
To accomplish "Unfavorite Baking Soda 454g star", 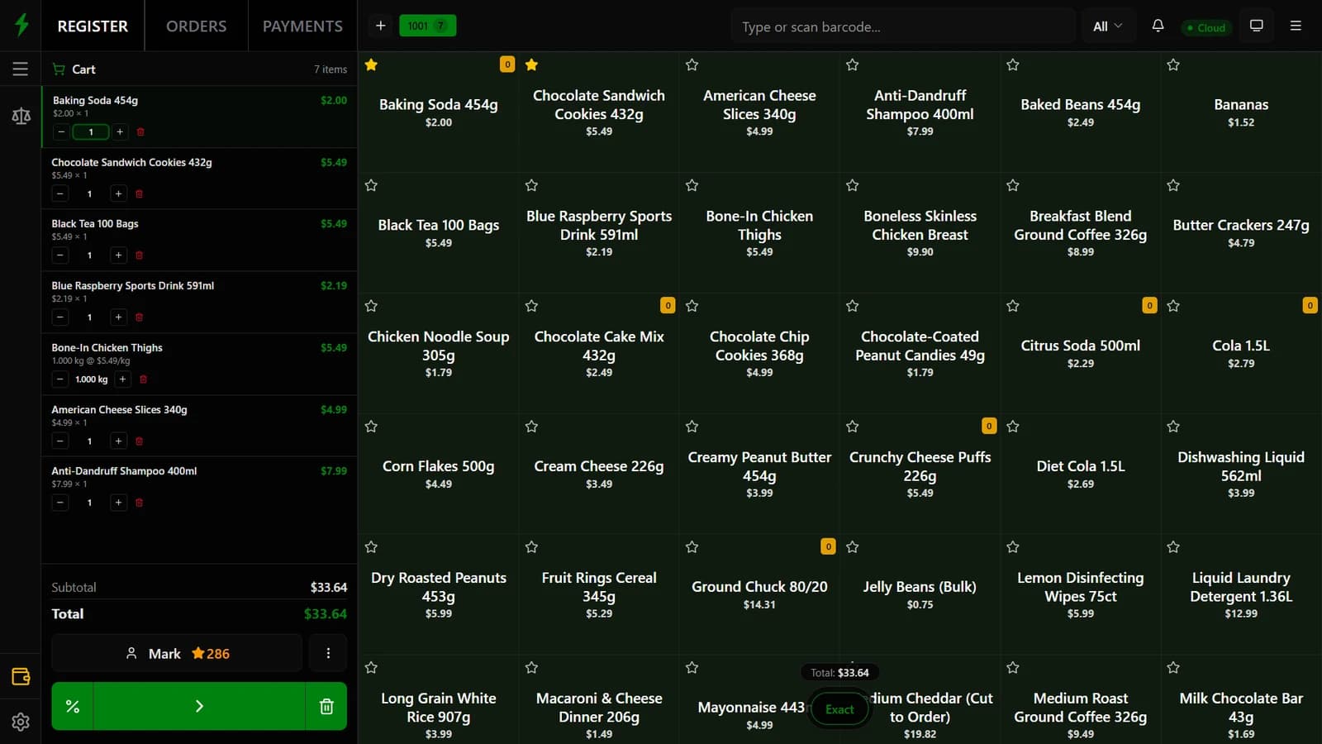I will [371, 64].
